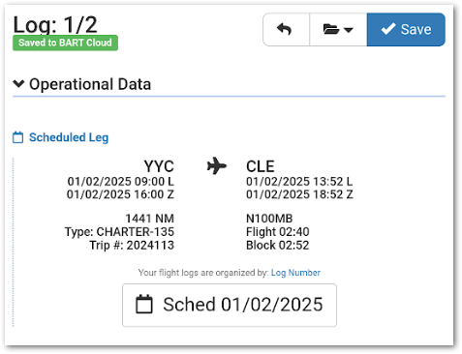Open the Scheduled Leg link
The width and height of the screenshot is (462, 354).
[69, 137]
